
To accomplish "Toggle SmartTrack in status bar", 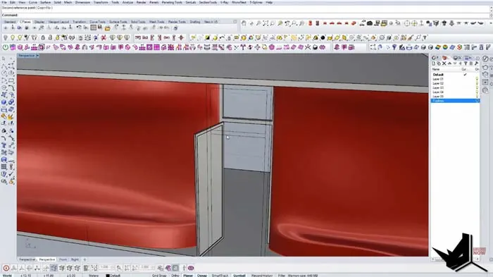I will pos(220,276).
